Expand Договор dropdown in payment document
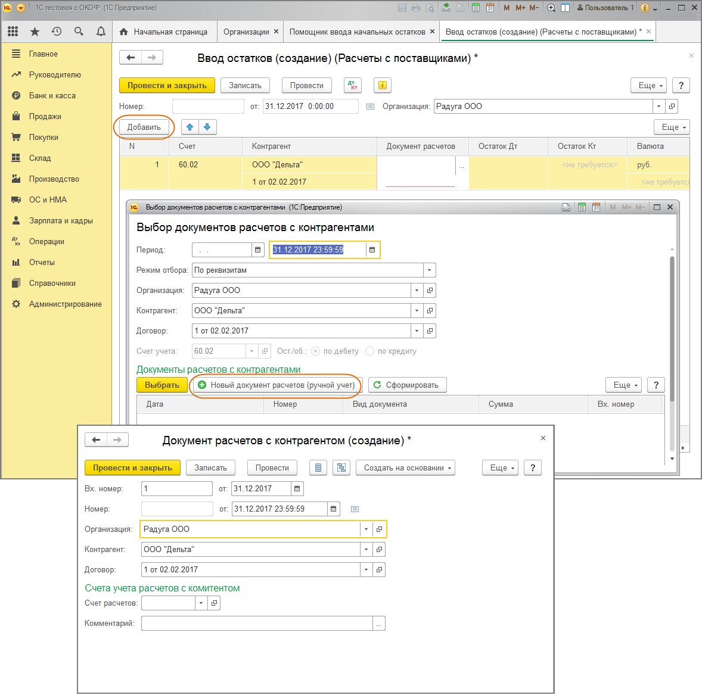 pyautogui.click(x=366, y=570)
